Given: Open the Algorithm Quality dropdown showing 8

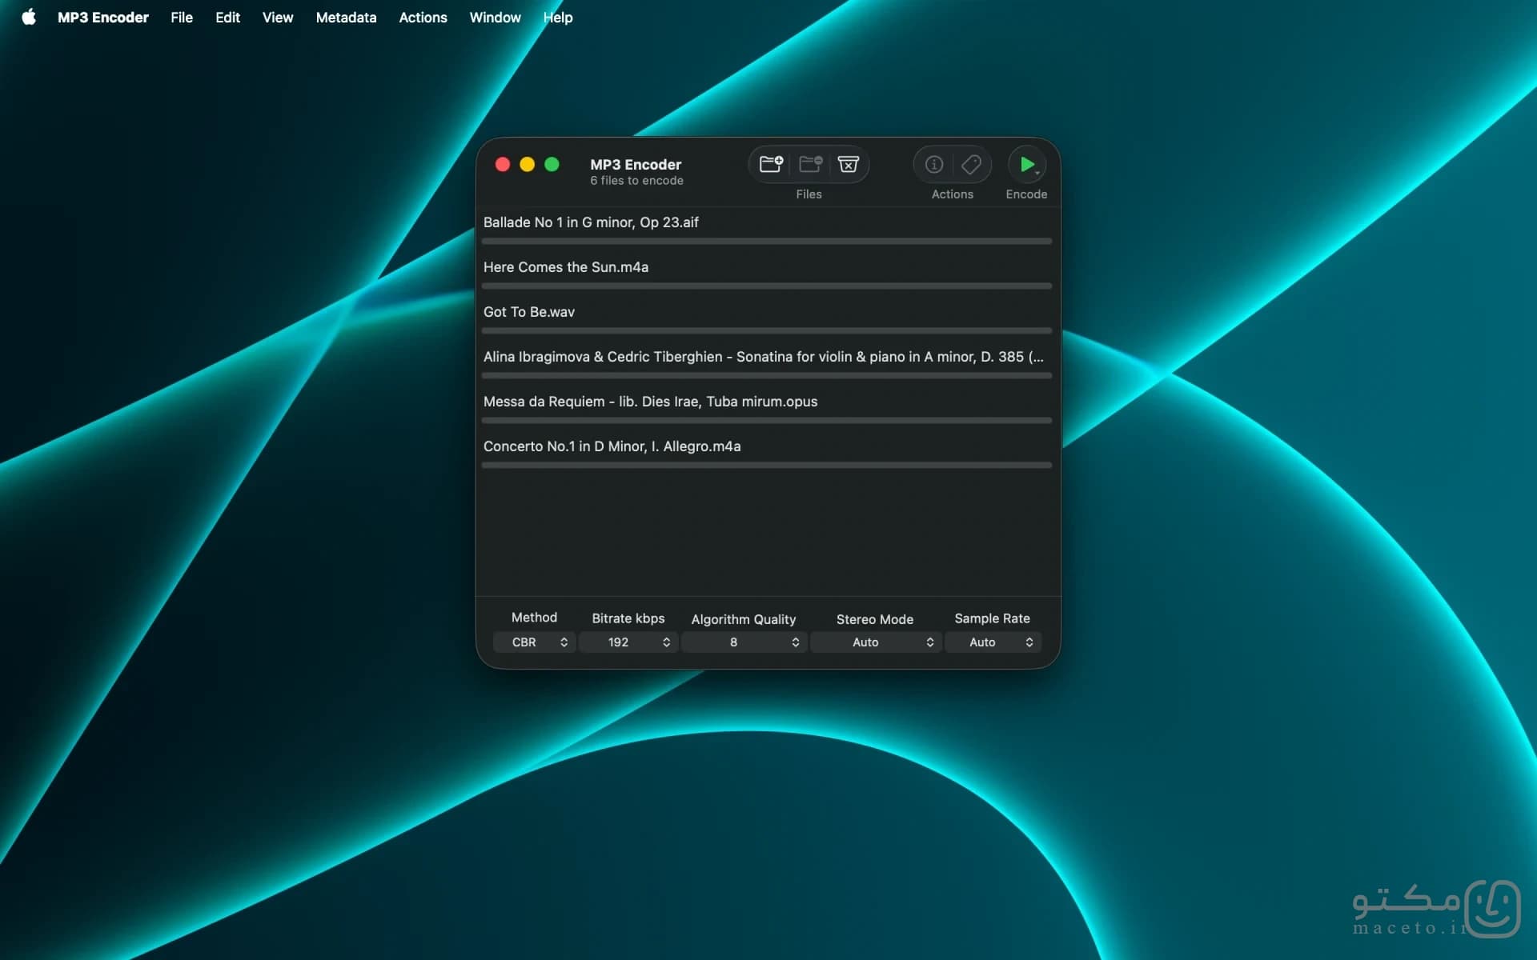Looking at the screenshot, I should 744,642.
